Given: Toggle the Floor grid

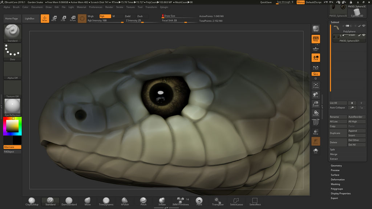Looking at the screenshot, I should (316, 49).
